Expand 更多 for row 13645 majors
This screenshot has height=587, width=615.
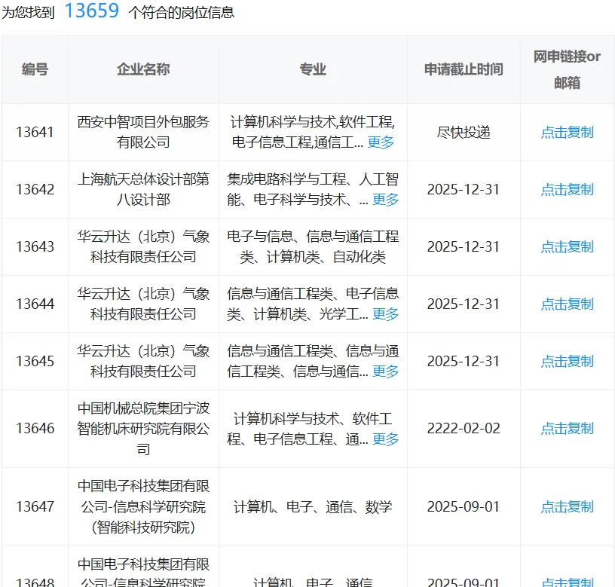(x=386, y=371)
